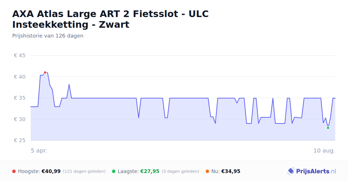Click the red highest price marker on chart
The image size is (348, 182).
pyautogui.click(x=45, y=73)
